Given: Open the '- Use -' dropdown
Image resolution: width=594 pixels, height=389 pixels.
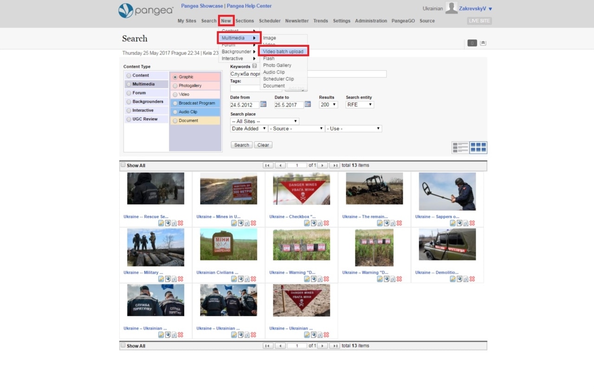Looking at the screenshot, I should click(354, 129).
